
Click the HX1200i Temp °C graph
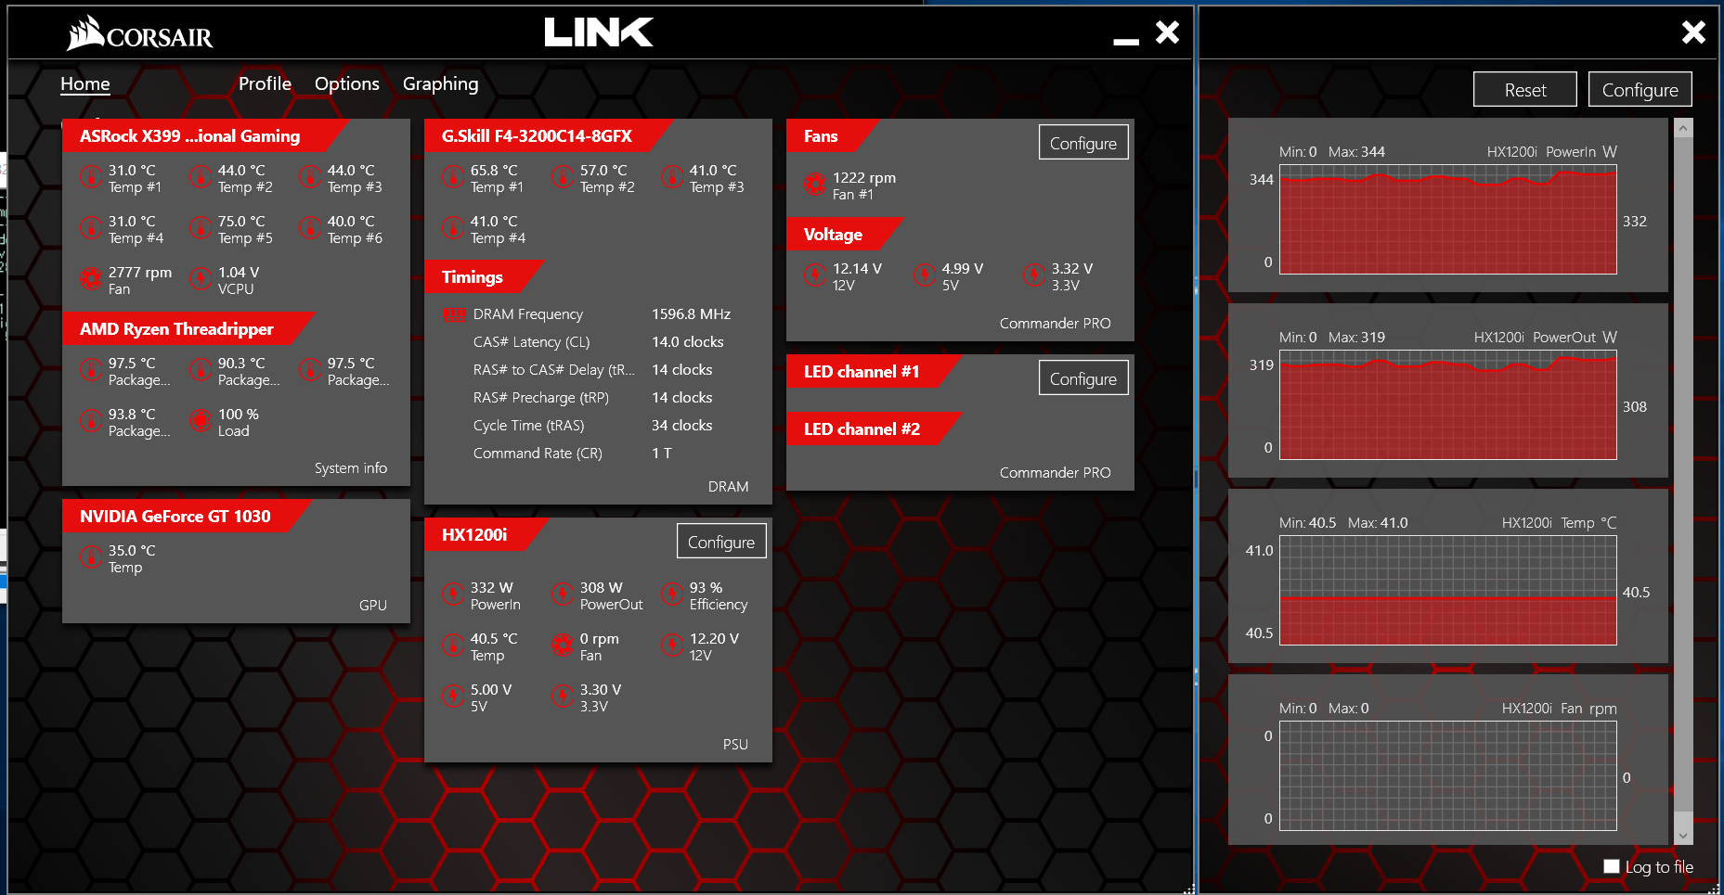click(1447, 591)
